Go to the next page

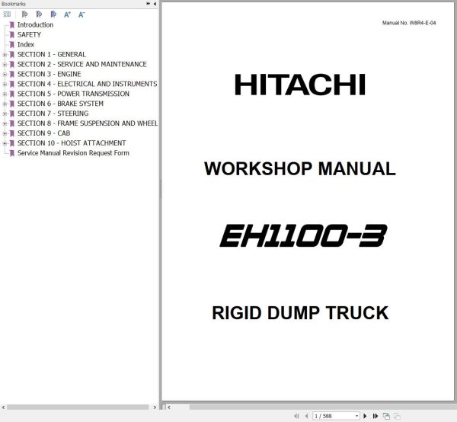(365, 416)
